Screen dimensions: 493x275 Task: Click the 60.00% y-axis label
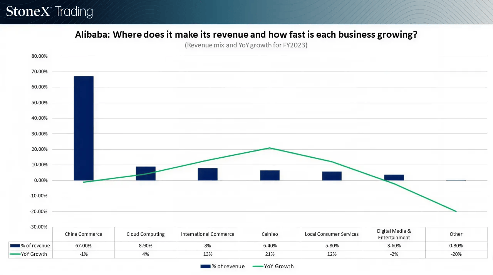[x=39, y=87]
